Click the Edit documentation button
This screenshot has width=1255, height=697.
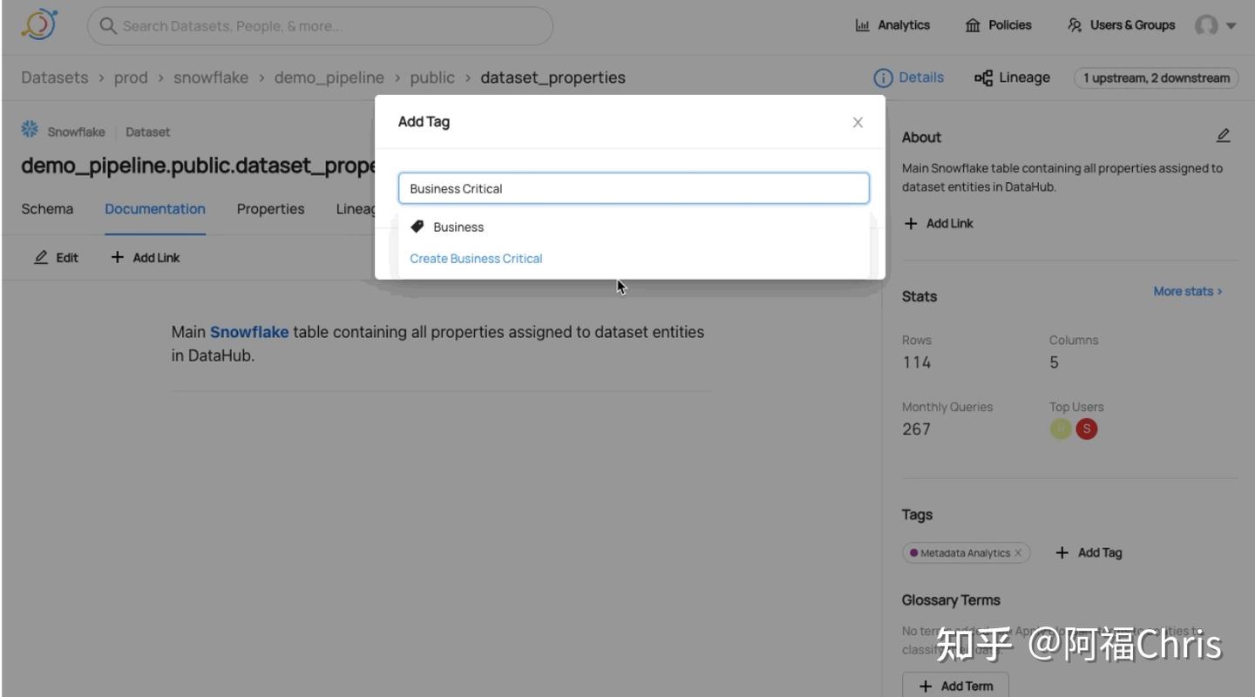[57, 258]
